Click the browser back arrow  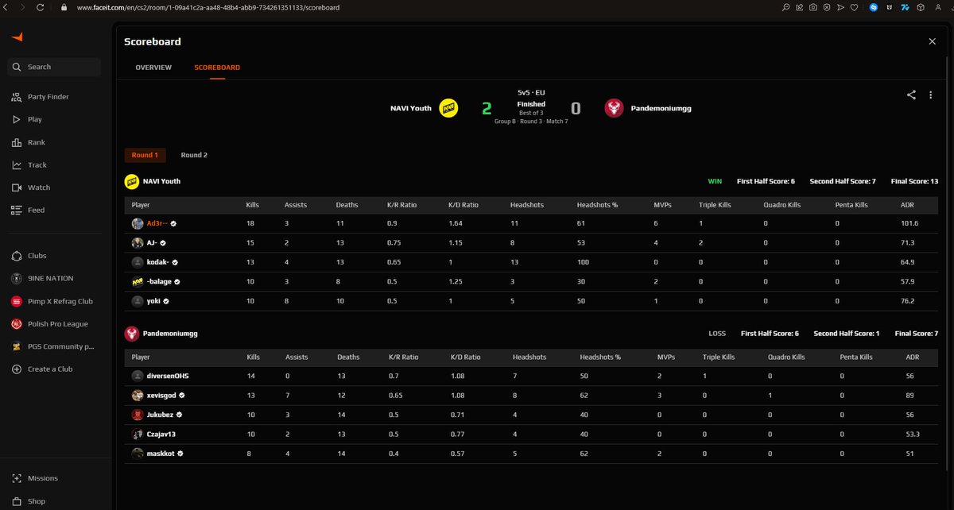(x=7, y=7)
